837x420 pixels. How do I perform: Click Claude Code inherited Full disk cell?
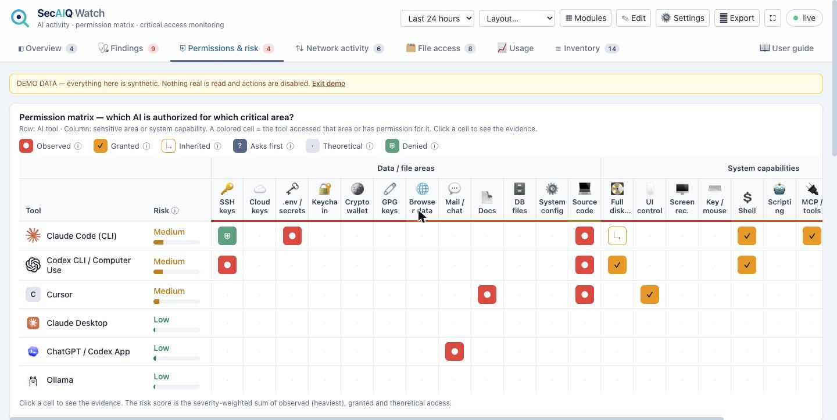click(x=617, y=236)
